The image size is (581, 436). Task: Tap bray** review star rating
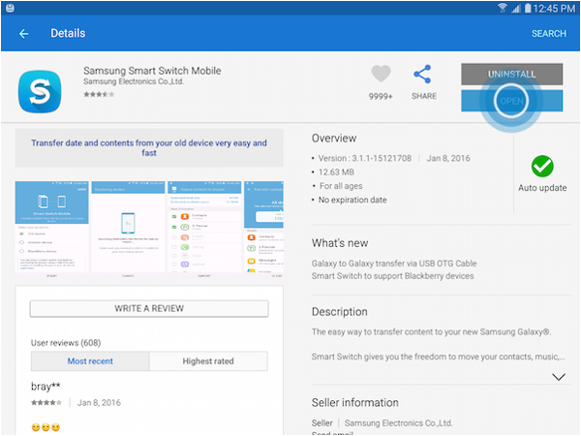(x=46, y=403)
